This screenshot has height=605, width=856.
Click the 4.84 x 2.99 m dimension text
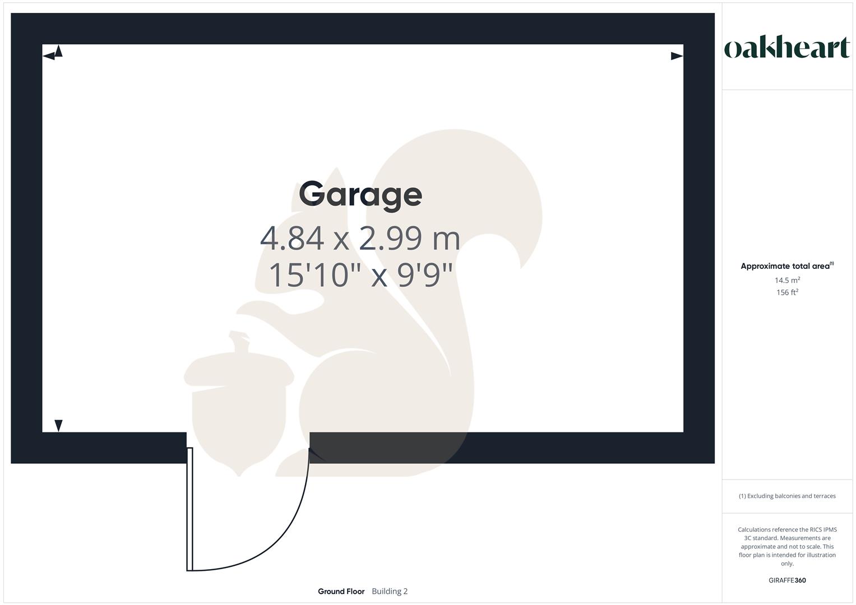[x=360, y=238]
